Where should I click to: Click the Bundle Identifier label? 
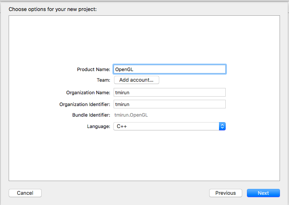91,115
